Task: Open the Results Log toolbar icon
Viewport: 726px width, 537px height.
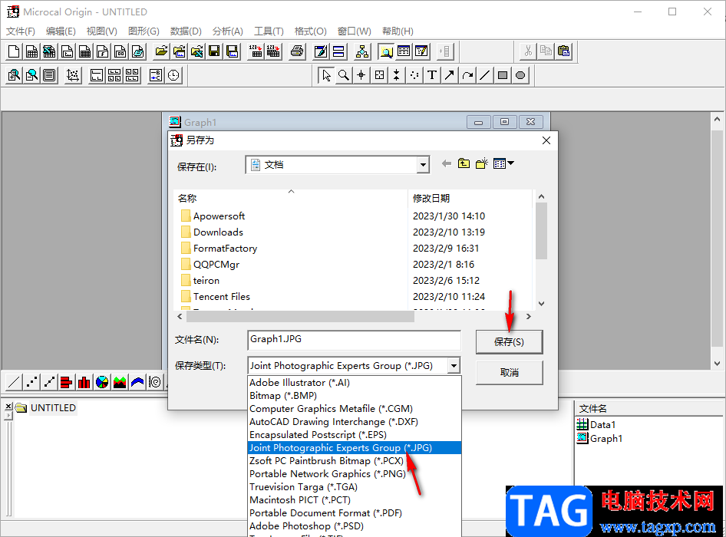Action: [403, 51]
